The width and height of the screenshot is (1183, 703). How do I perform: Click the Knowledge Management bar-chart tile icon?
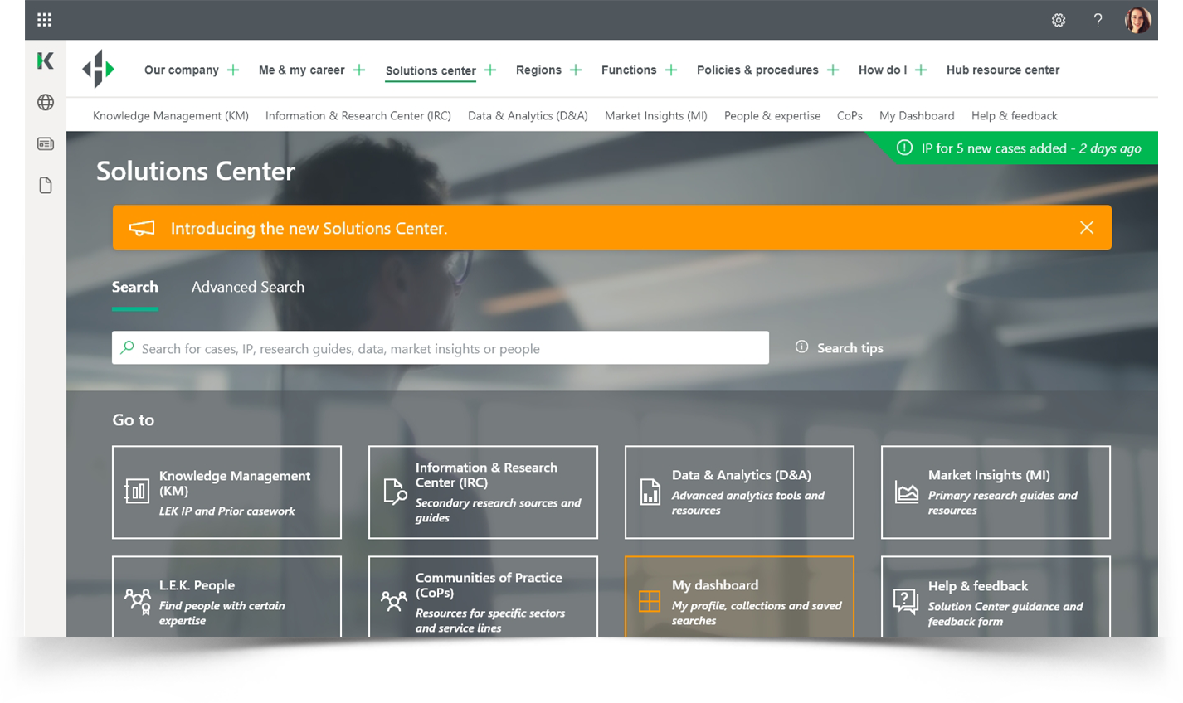click(139, 492)
